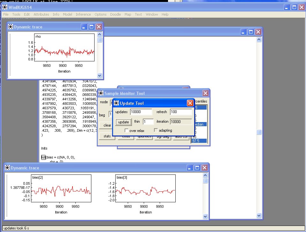The width and height of the screenshot is (306, 232).
Task: Close the Update Tool dialog
Action: tap(190, 103)
